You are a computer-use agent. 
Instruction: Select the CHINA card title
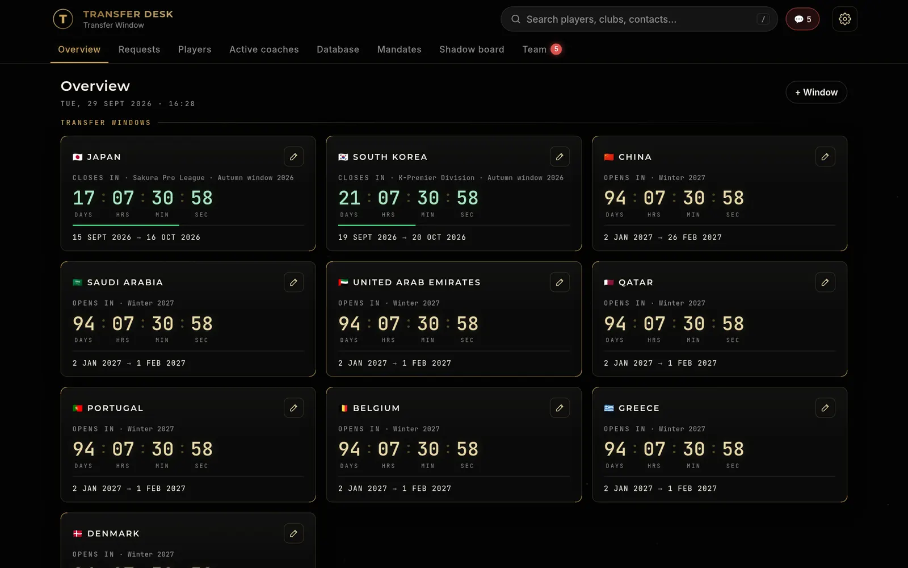635,157
